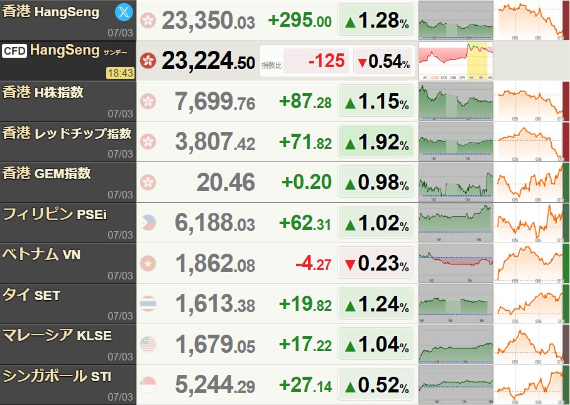Image resolution: width=570 pixels, height=405 pixels.
Task: Click the CFD badge label
Action: pyautogui.click(x=14, y=51)
